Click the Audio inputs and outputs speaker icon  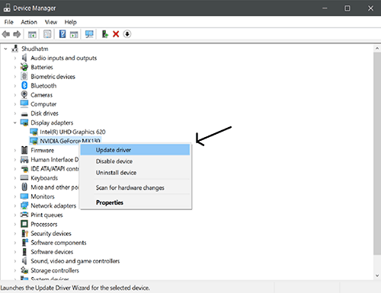click(x=24, y=58)
